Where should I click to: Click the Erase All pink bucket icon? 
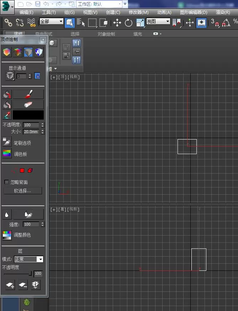click(7, 105)
